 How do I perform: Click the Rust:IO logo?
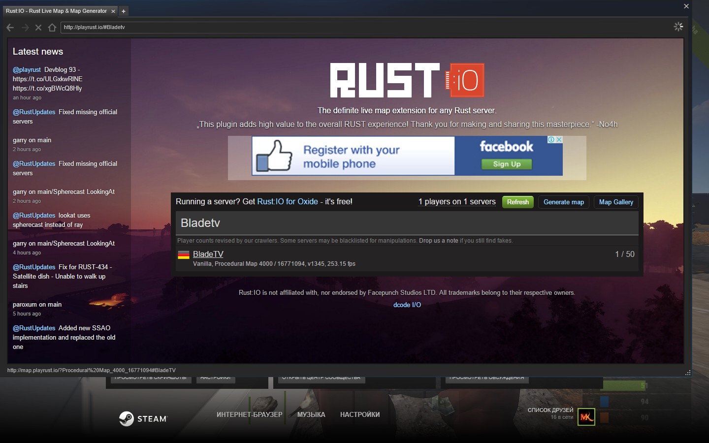point(407,80)
